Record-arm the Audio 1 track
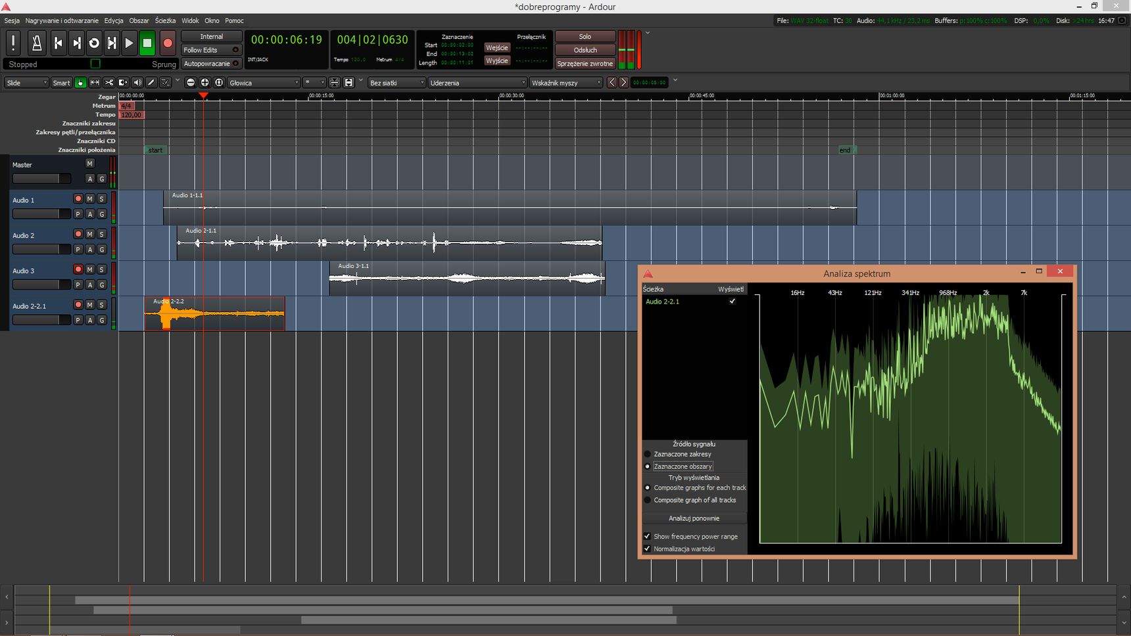The image size is (1131, 636). tap(78, 198)
